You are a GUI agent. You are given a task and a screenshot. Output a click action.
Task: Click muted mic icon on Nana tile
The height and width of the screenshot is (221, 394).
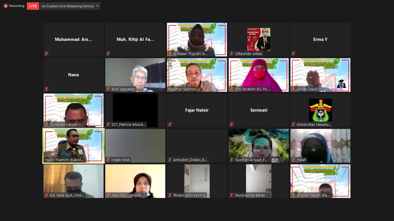click(x=46, y=89)
